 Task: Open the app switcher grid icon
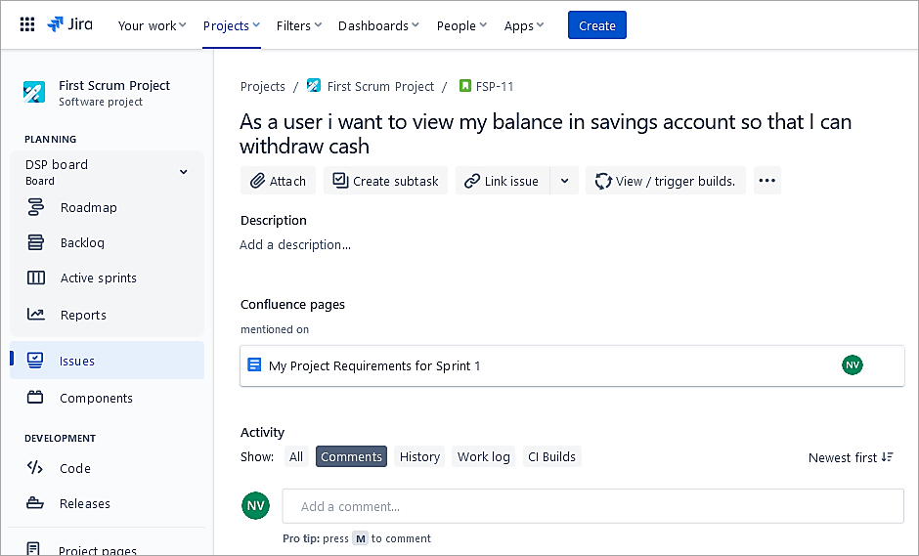click(x=27, y=25)
